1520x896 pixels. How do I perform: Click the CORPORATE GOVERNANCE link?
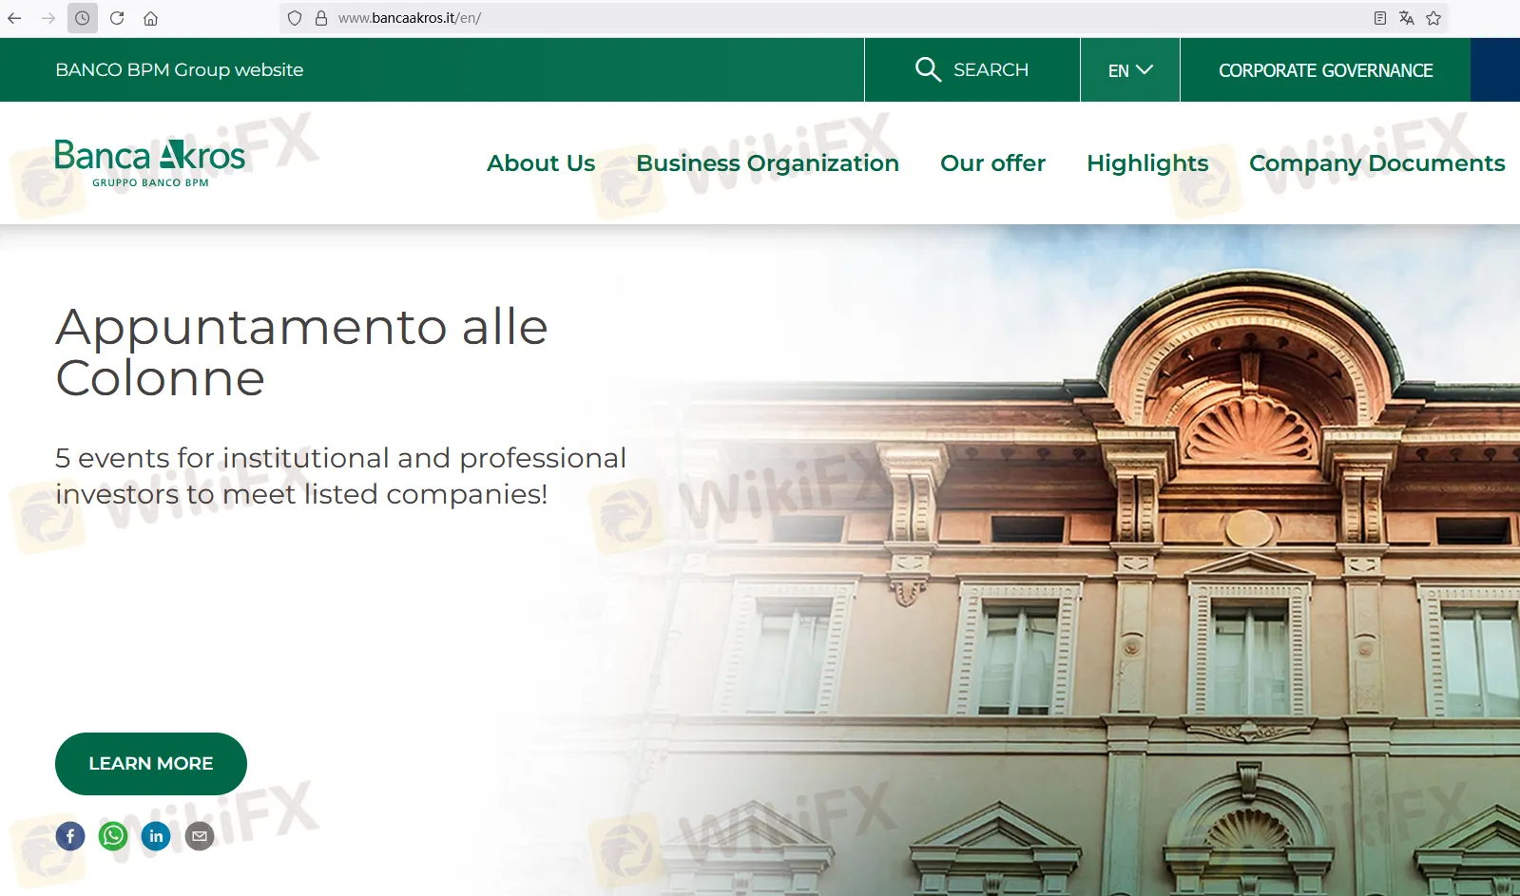1325,70
